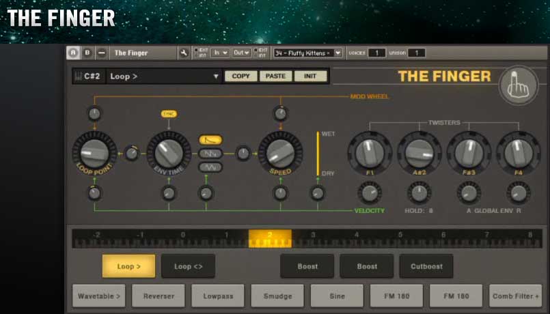The image size is (550, 314).
Task: Select Boost button left of Cutboost
Action: coord(367,266)
